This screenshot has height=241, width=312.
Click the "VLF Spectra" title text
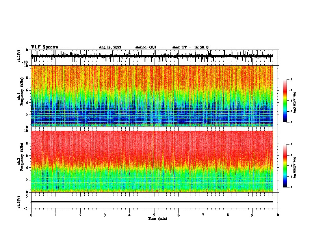pos(45,47)
